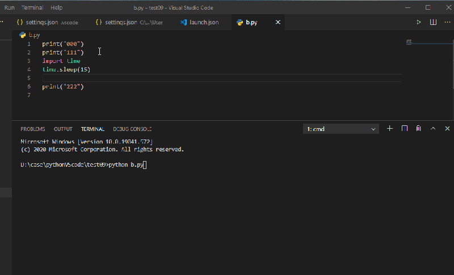This screenshot has width=454, height=275.
Task: Click the code print("222") on line 6
Action: (x=63, y=86)
